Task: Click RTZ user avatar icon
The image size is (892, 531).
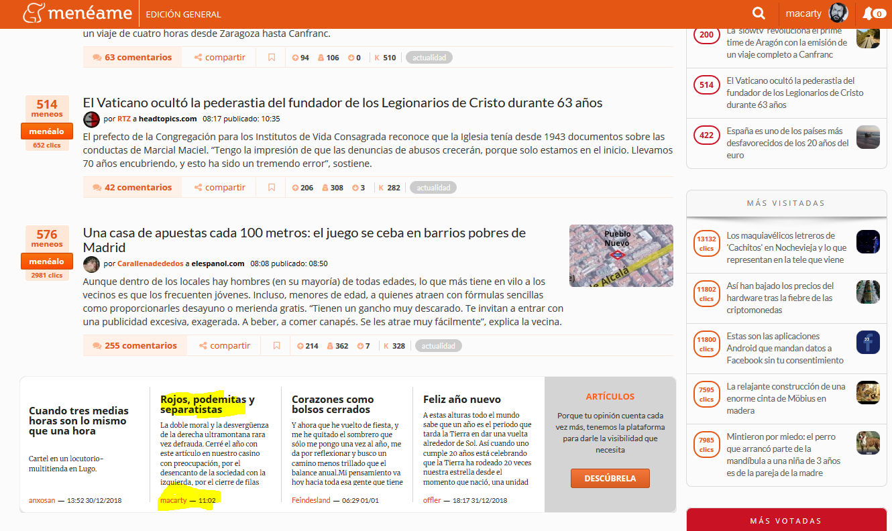Action: pyautogui.click(x=91, y=119)
